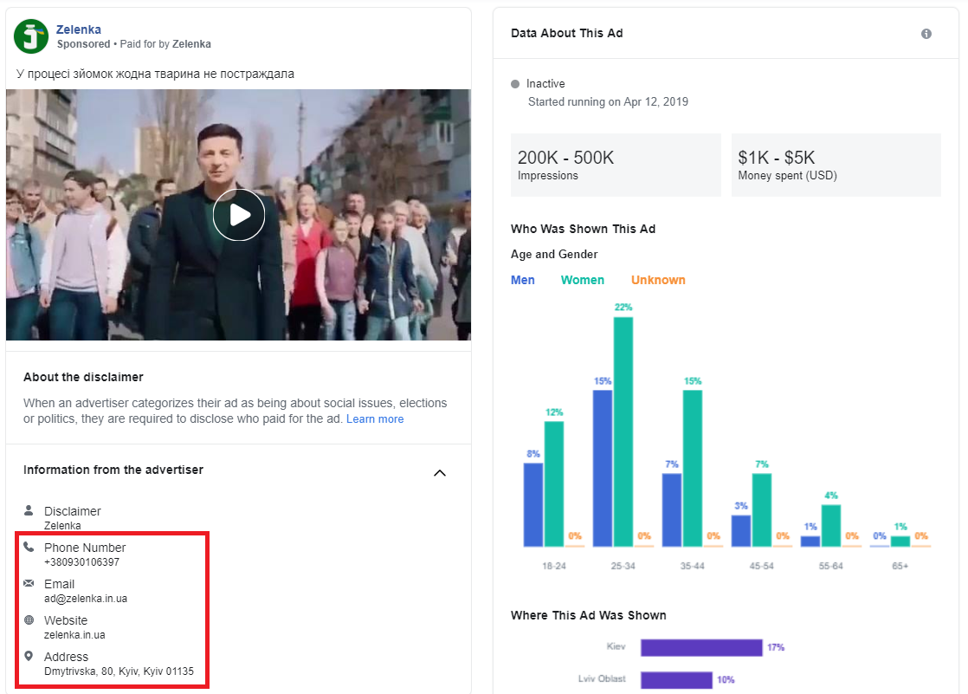Click the $1K - $5K Money spent box
The width and height of the screenshot is (968, 694).
836,165
